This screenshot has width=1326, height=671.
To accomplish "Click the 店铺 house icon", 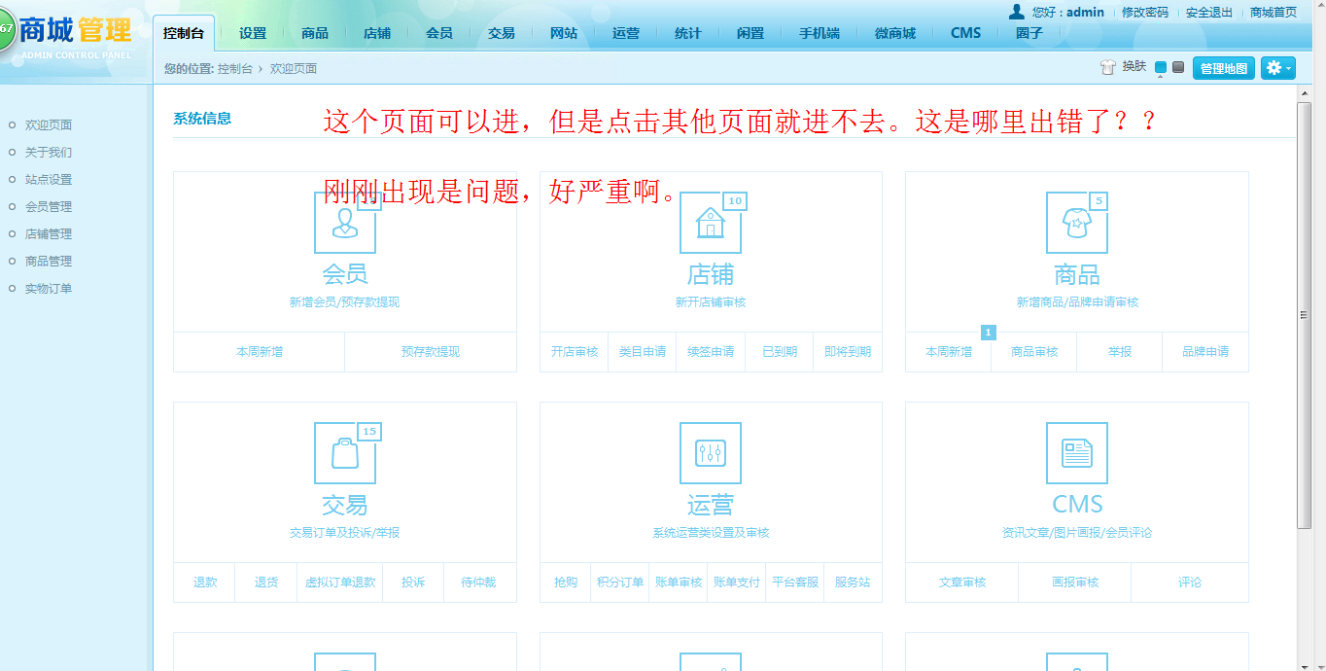I will [711, 223].
